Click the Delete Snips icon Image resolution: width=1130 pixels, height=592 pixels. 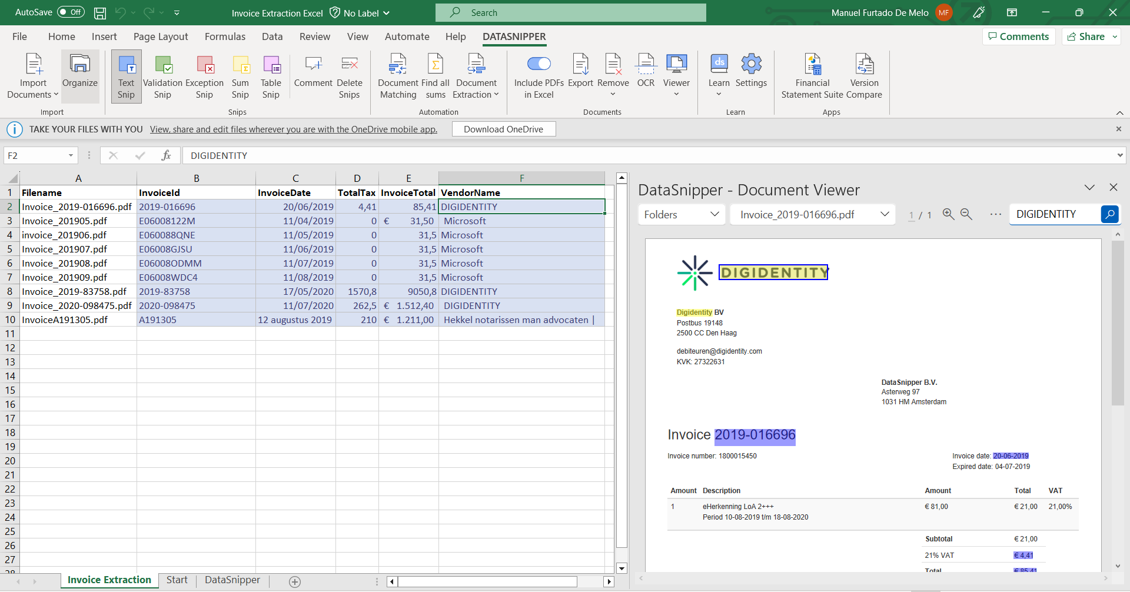350,77
